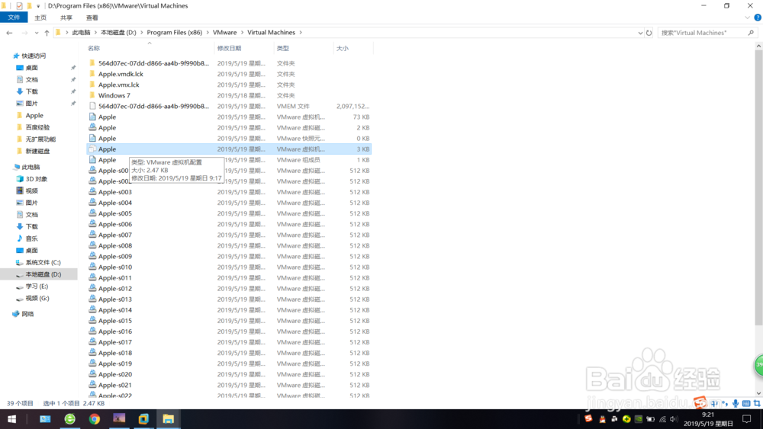763x429 pixels.
Task: Open the volume icon in tray
Action: tap(674, 419)
